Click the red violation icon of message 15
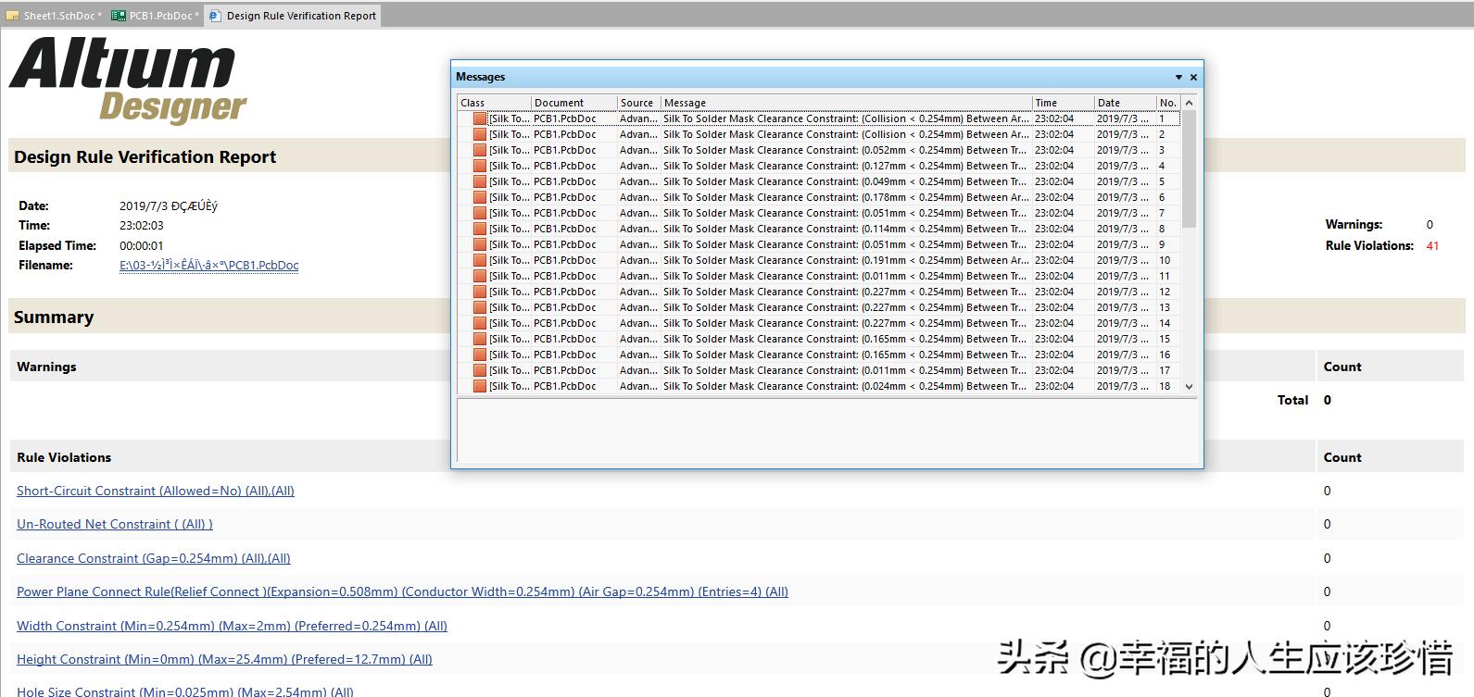Screen dimensions: 1474x697 [x=480, y=339]
